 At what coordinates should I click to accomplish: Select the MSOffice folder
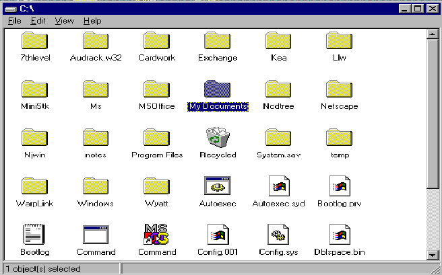click(x=156, y=89)
